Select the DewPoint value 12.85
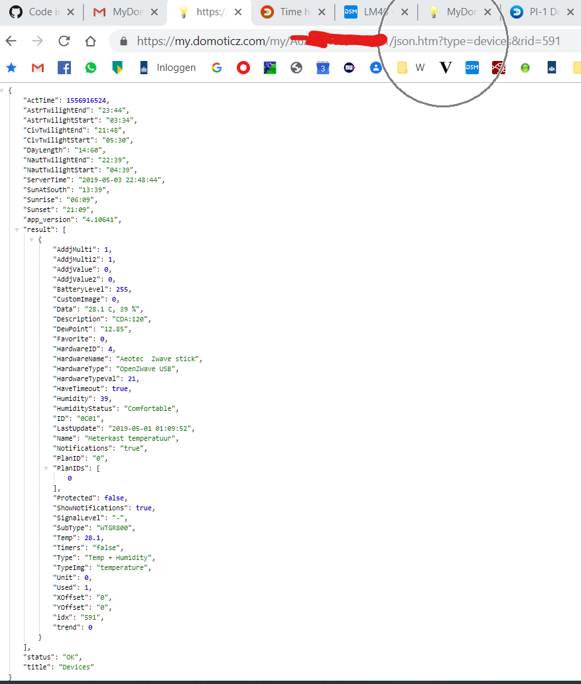 tap(114, 329)
